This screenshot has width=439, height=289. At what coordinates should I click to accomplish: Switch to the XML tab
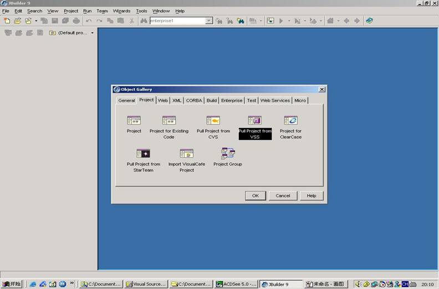177,100
